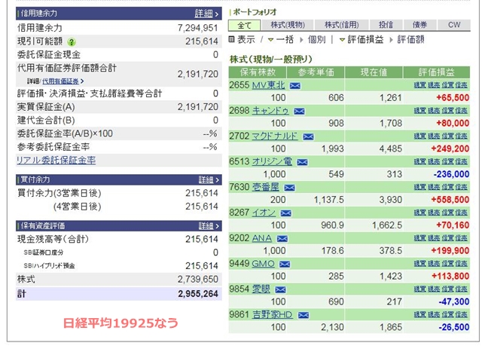Click the mail icon next to MV東北
Viewport: 482px width, 346px height.
tap(295, 86)
